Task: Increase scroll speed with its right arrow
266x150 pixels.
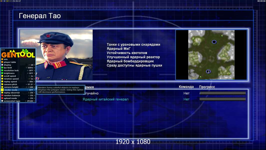Action: click(34, 76)
